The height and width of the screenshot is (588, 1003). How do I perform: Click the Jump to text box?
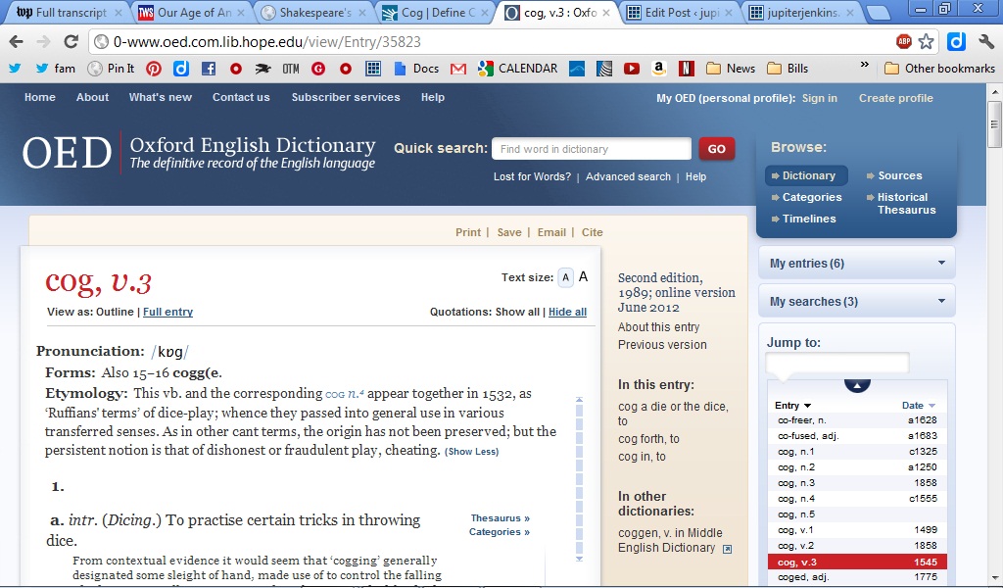(x=836, y=363)
